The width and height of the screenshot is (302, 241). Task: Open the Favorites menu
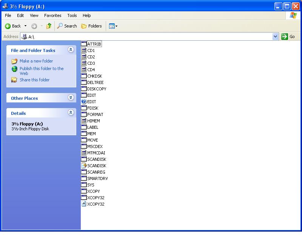[52, 15]
